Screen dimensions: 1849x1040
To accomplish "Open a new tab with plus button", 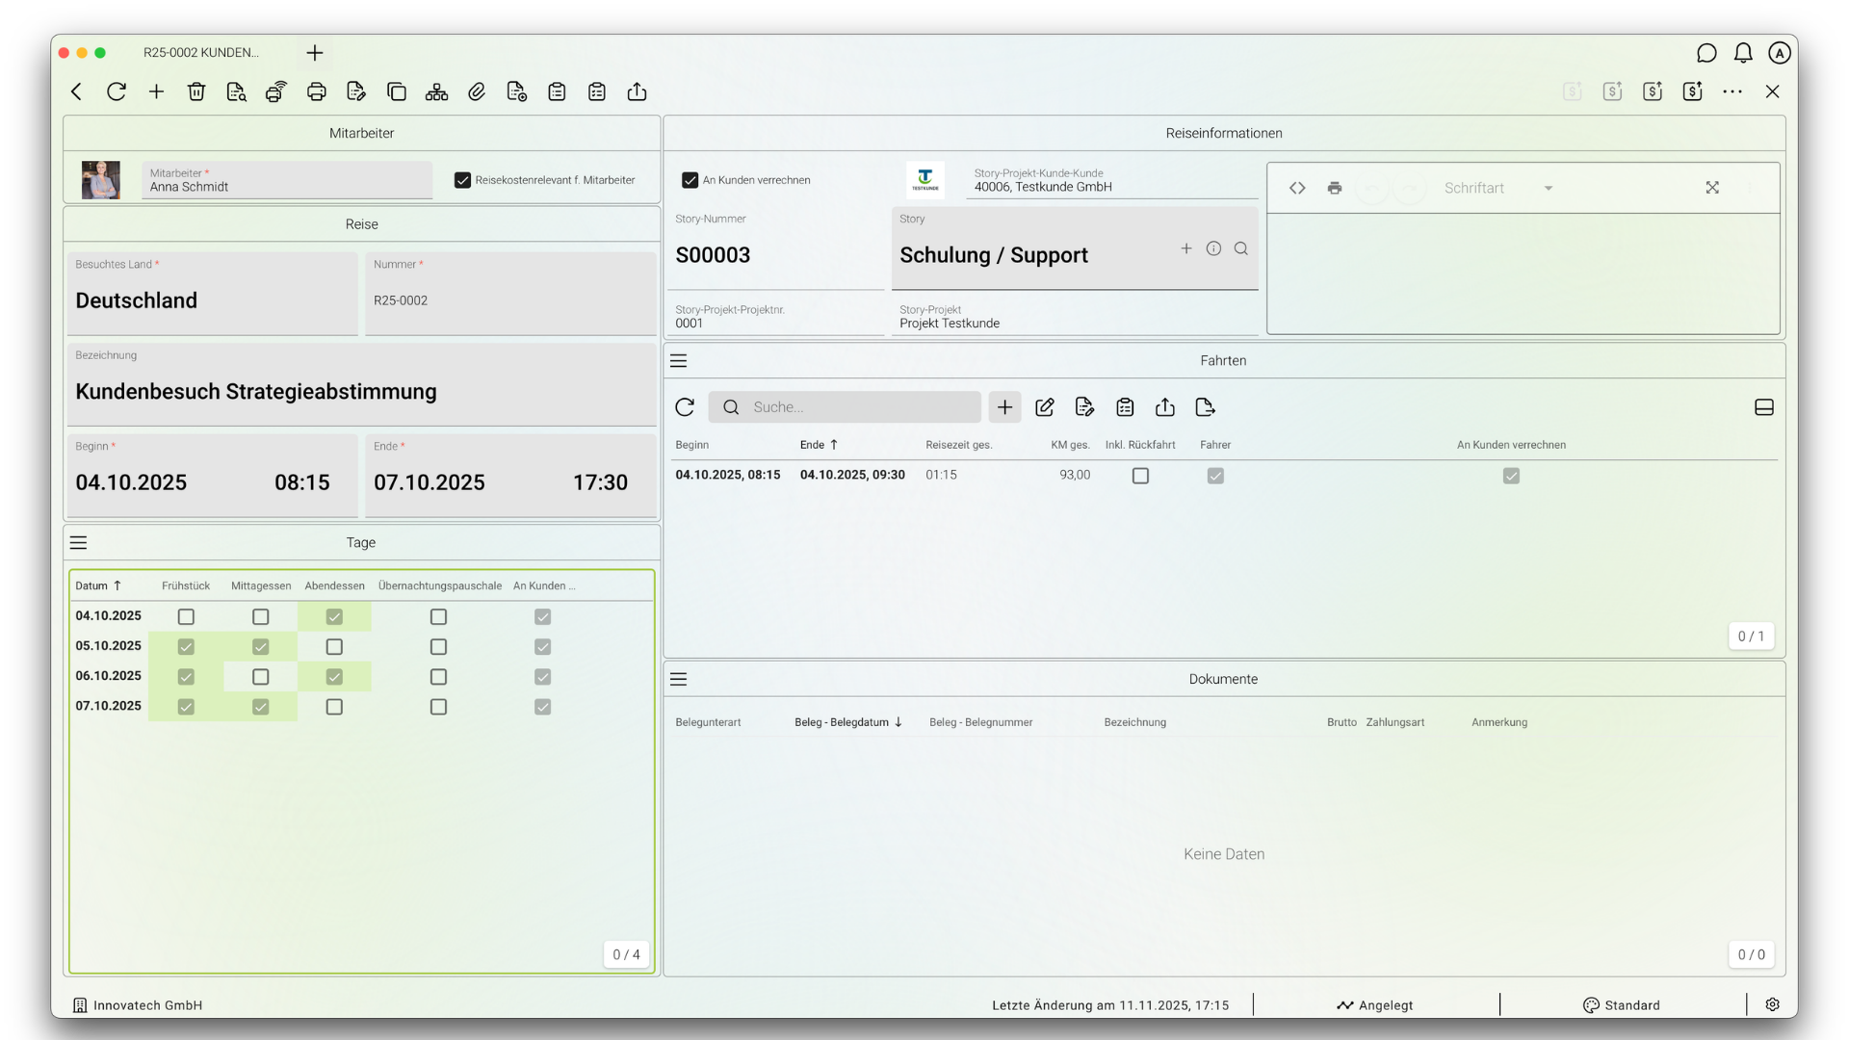I will coord(315,53).
